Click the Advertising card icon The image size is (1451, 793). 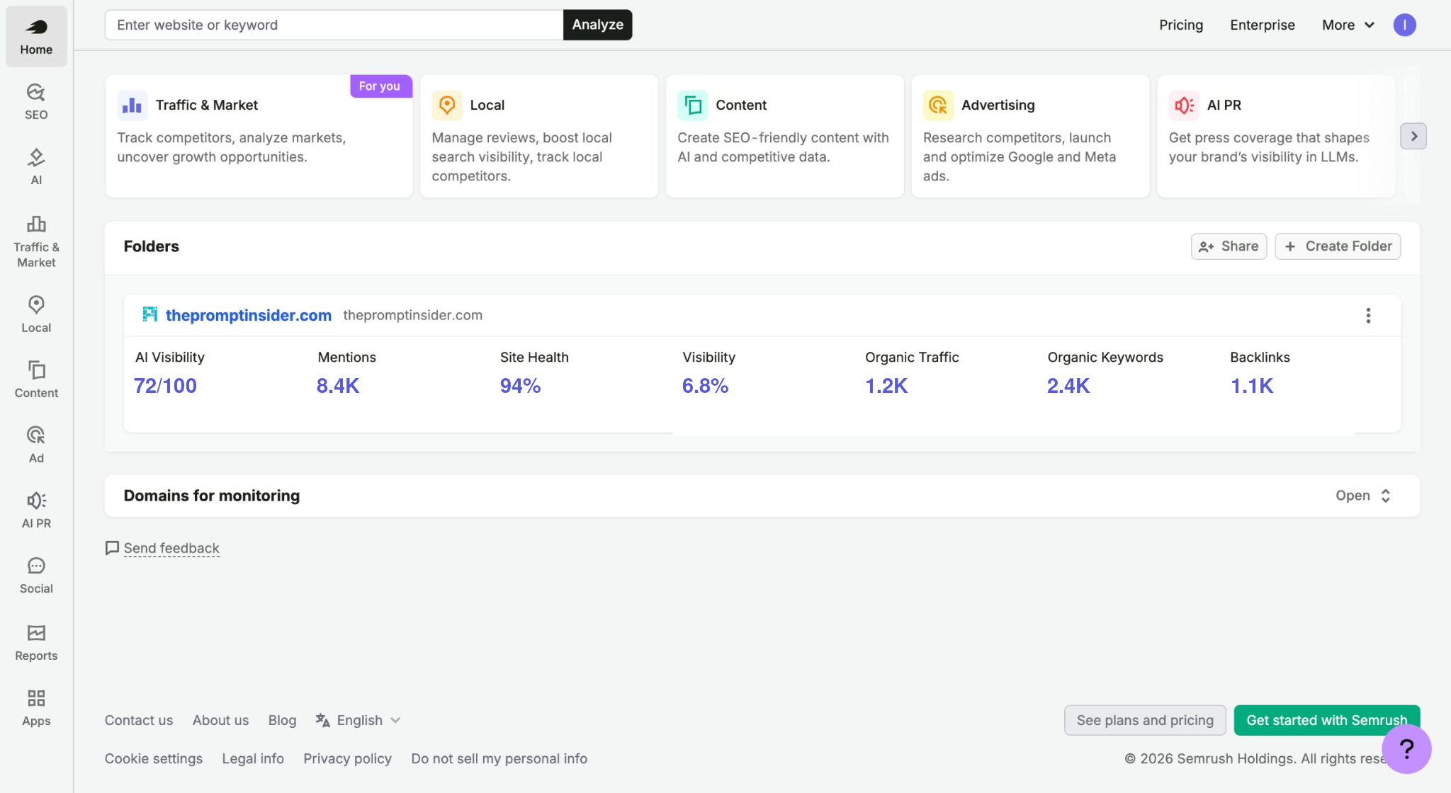click(x=938, y=105)
